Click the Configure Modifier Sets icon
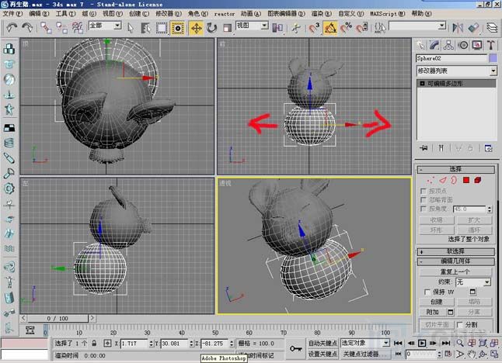This screenshot has height=363, width=502. point(488,148)
